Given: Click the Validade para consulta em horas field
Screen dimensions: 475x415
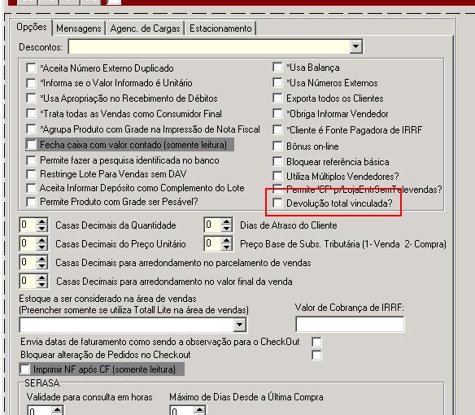Looking at the screenshot, I should pyautogui.click(x=40, y=411).
